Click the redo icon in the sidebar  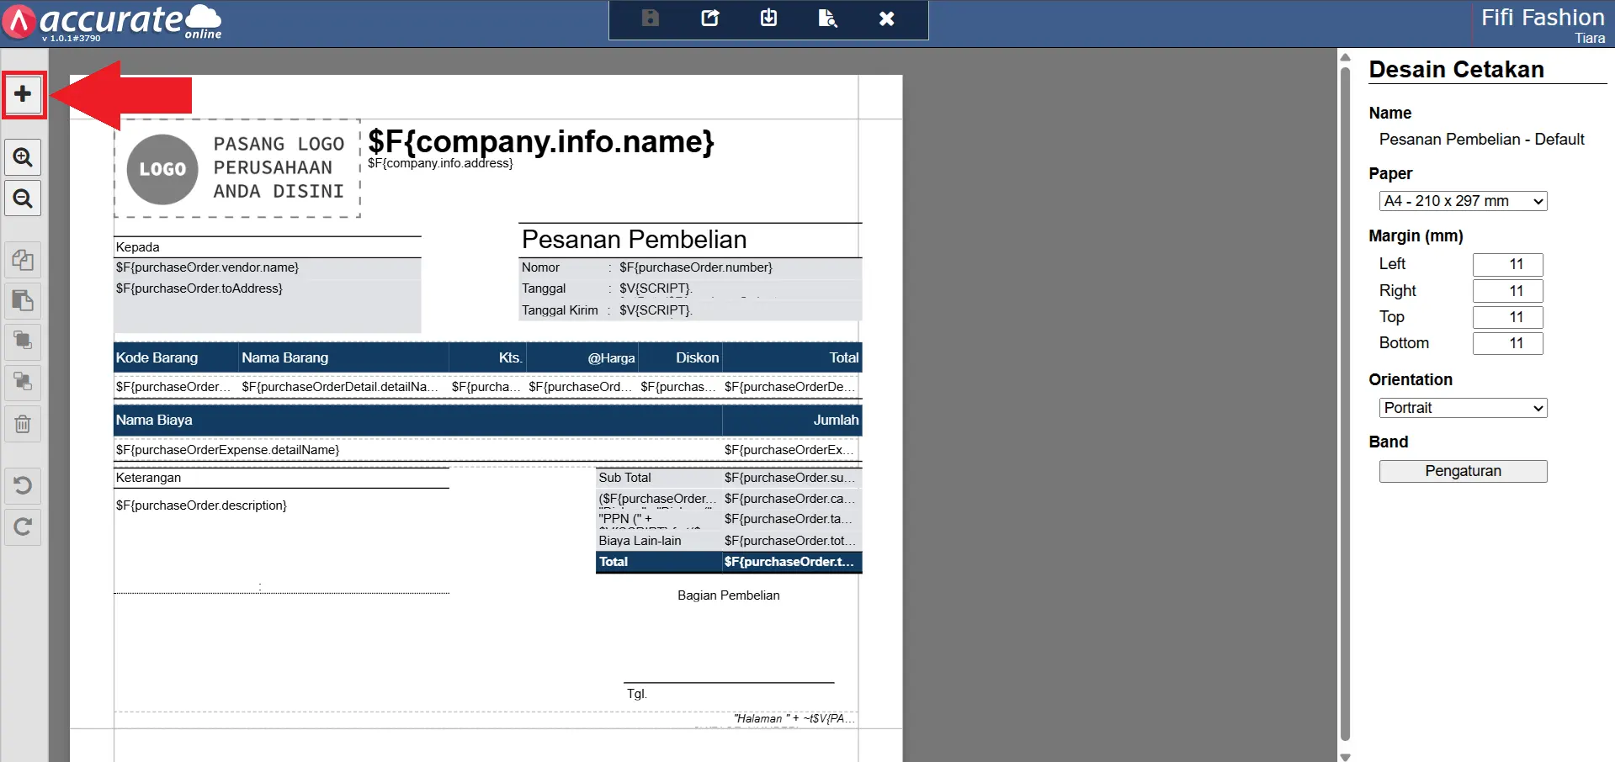click(23, 527)
